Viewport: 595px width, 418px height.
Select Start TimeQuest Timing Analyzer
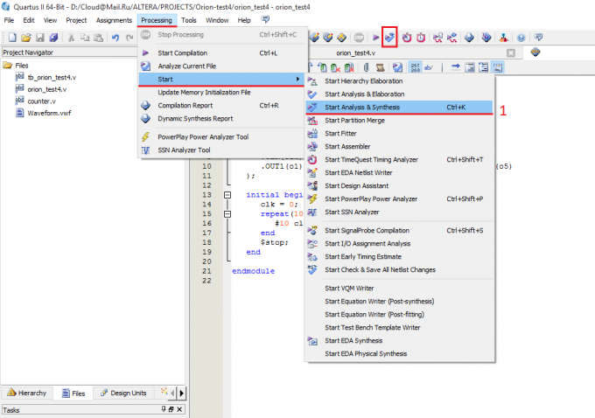coord(399,159)
